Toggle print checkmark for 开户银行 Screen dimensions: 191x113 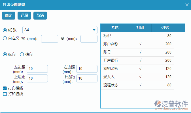click(140, 61)
